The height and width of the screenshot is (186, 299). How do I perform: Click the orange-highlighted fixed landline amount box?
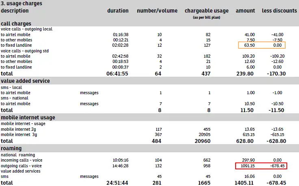click(x=262, y=45)
